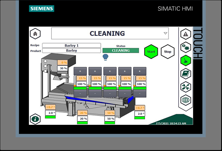This screenshot has height=151, width=222.
Task: Click the Stop hexagon button
Action: coord(168,52)
